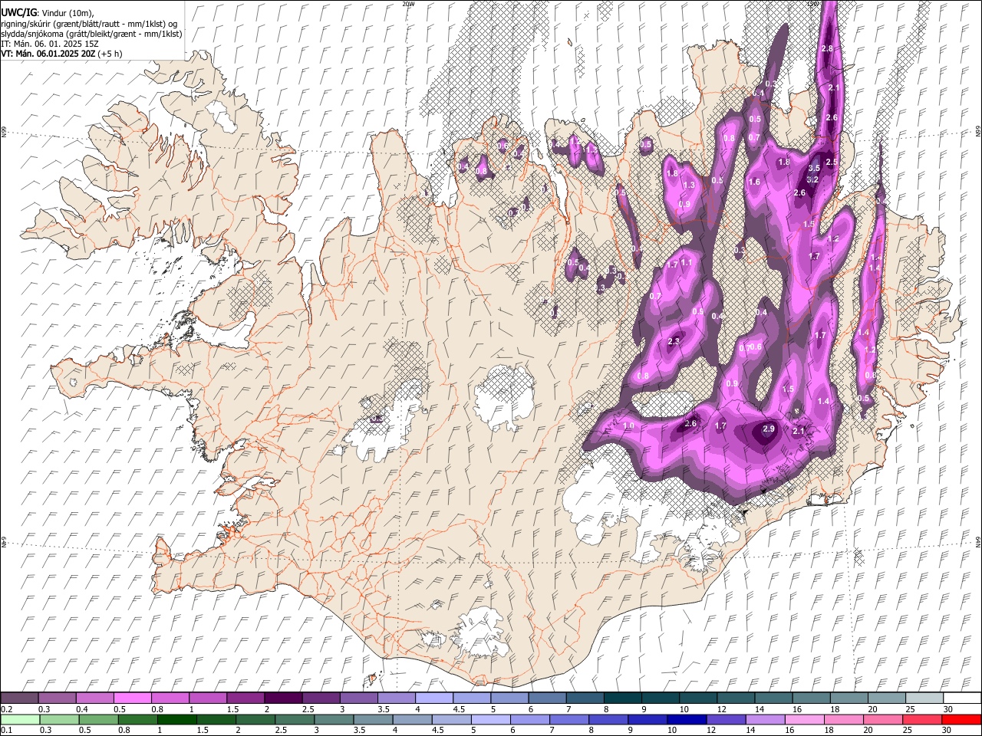This screenshot has height=736, width=982.
Task: Pick the darkest purple swatch labeled 2
Action: coord(283,698)
